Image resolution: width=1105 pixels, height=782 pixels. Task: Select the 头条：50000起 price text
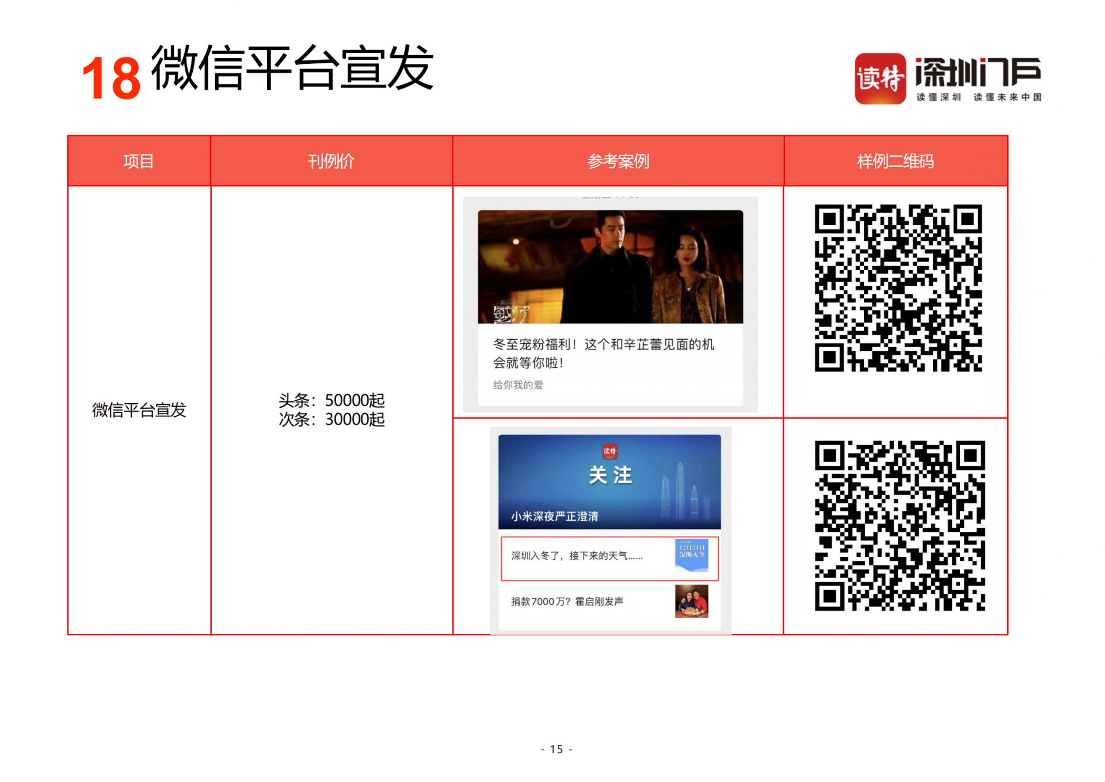pyautogui.click(x=331, y=400)
